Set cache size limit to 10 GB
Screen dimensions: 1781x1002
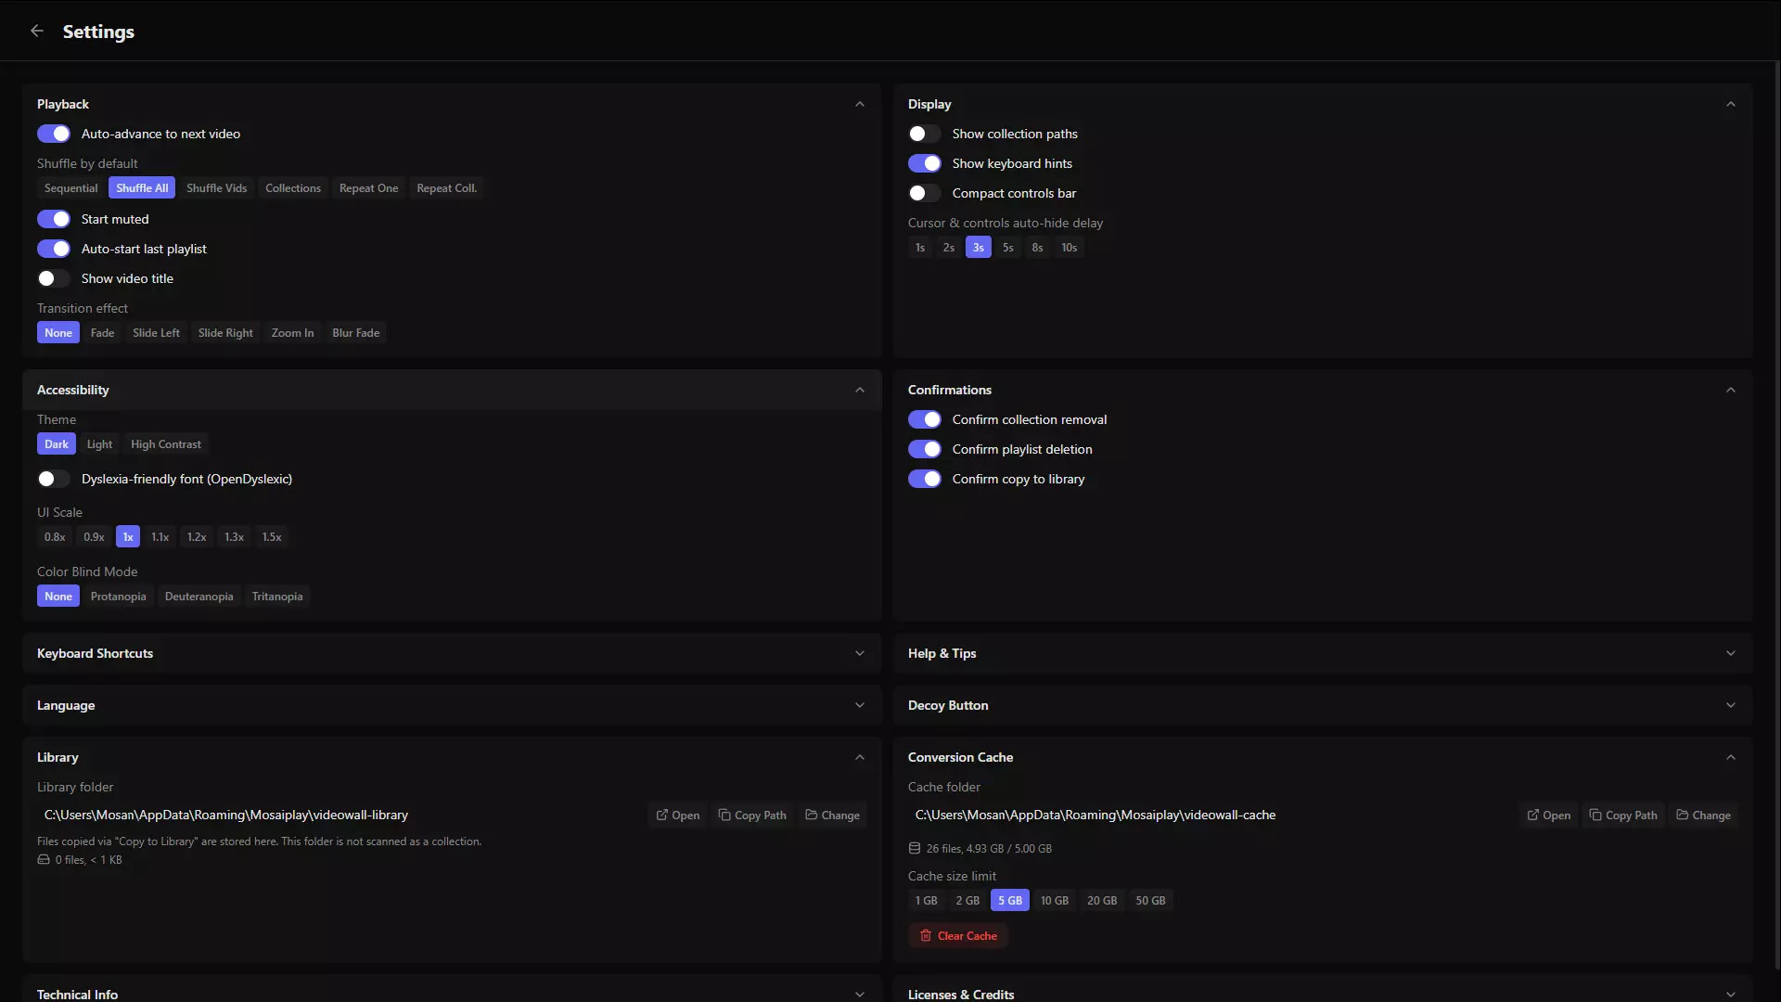click(x=1054, y=901)
